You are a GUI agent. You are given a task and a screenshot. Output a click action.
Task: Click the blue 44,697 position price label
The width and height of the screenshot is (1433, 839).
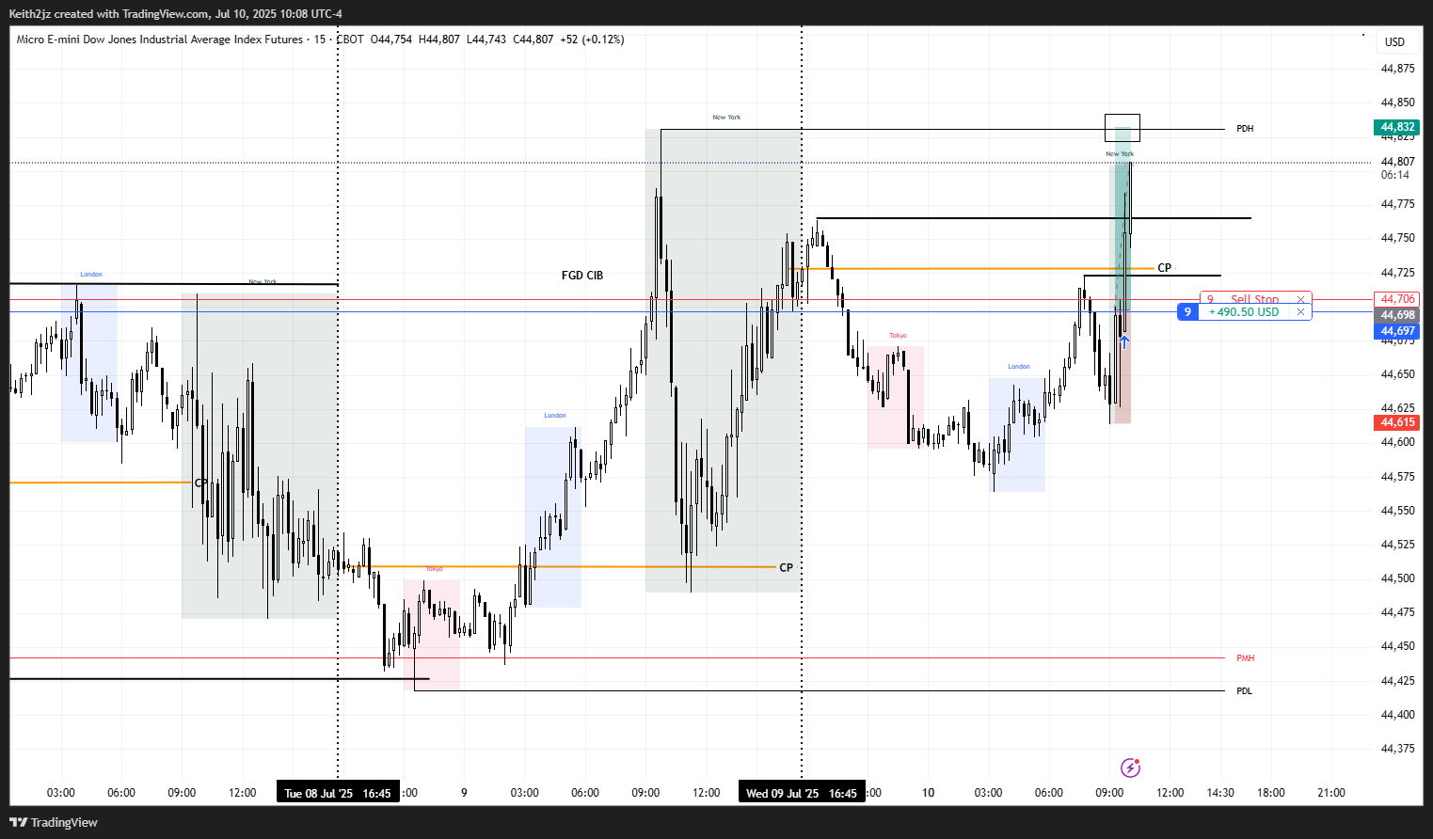[x=1397, y=331]
